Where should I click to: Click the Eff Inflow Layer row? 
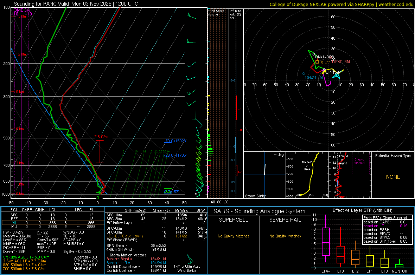coord(157,223)
